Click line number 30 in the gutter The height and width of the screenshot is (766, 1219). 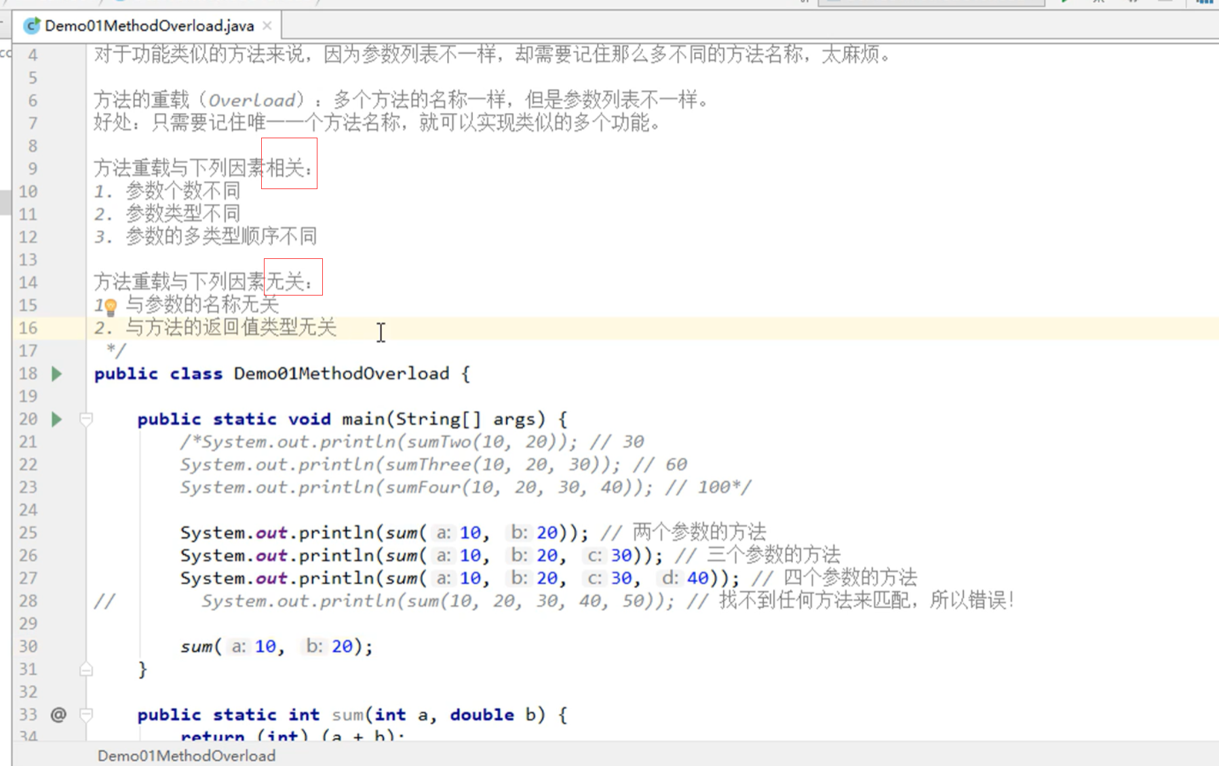tap(28, 647)
